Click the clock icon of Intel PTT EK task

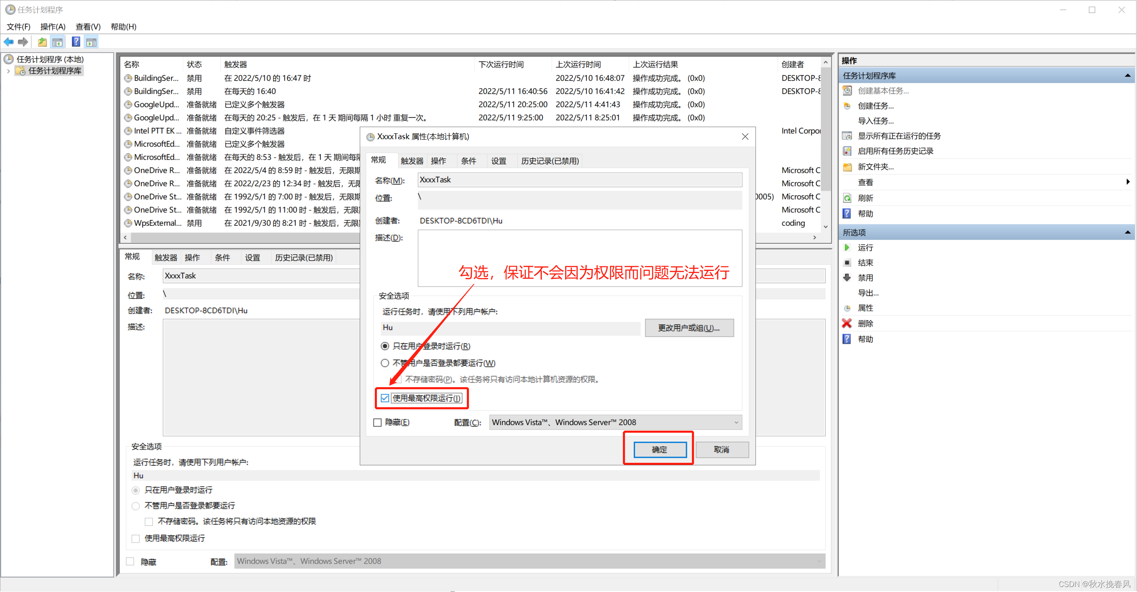[x=128, y=131]
